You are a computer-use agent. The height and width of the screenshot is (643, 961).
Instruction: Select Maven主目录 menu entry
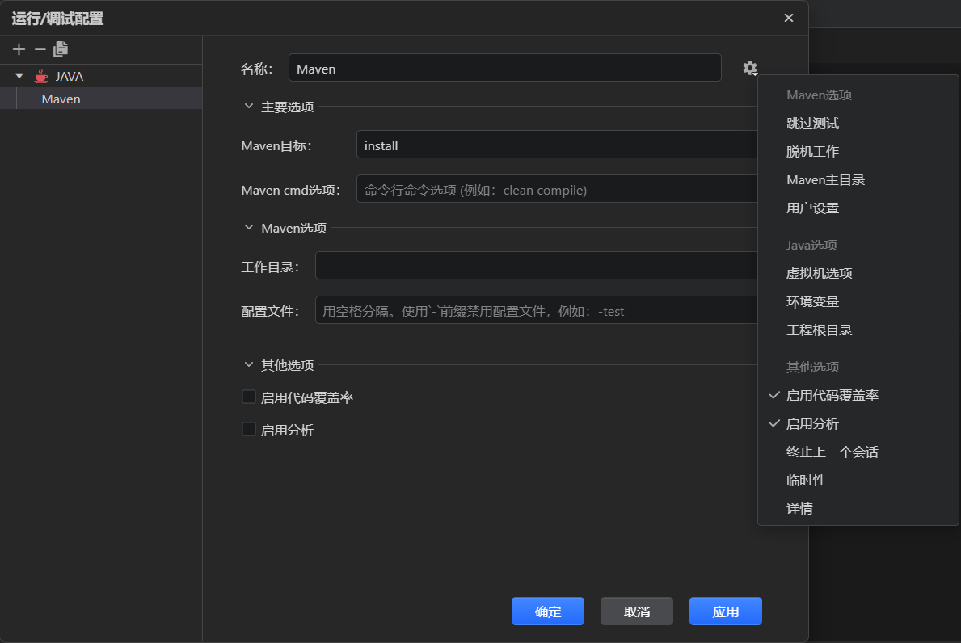[858, 179]
